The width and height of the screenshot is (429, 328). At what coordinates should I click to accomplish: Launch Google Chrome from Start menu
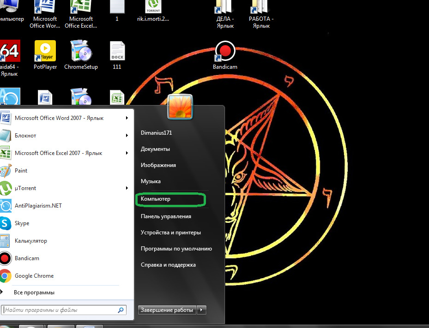pyautogui.click(x=34, y=276)
